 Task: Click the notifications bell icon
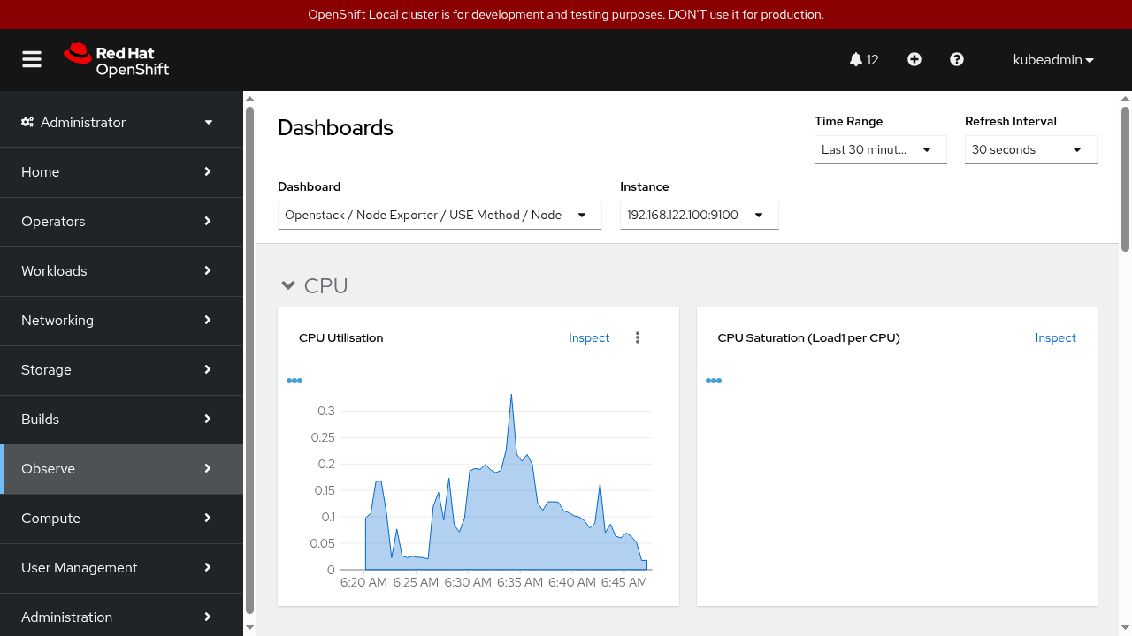[x=856, y=59]
